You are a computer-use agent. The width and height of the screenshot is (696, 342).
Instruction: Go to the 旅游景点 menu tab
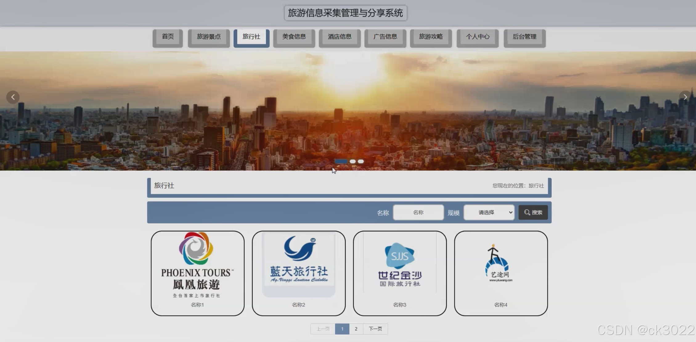pos(209,37)
